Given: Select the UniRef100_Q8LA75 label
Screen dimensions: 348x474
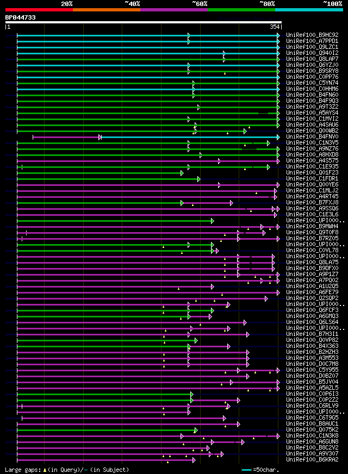Looking at the screenshot, I should point(312,263).
